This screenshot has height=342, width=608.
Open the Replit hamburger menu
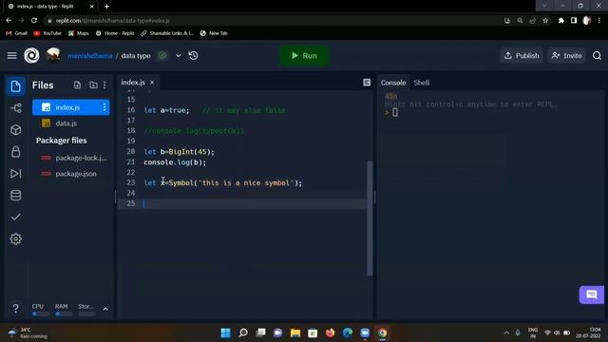click(x=12, y=56)
